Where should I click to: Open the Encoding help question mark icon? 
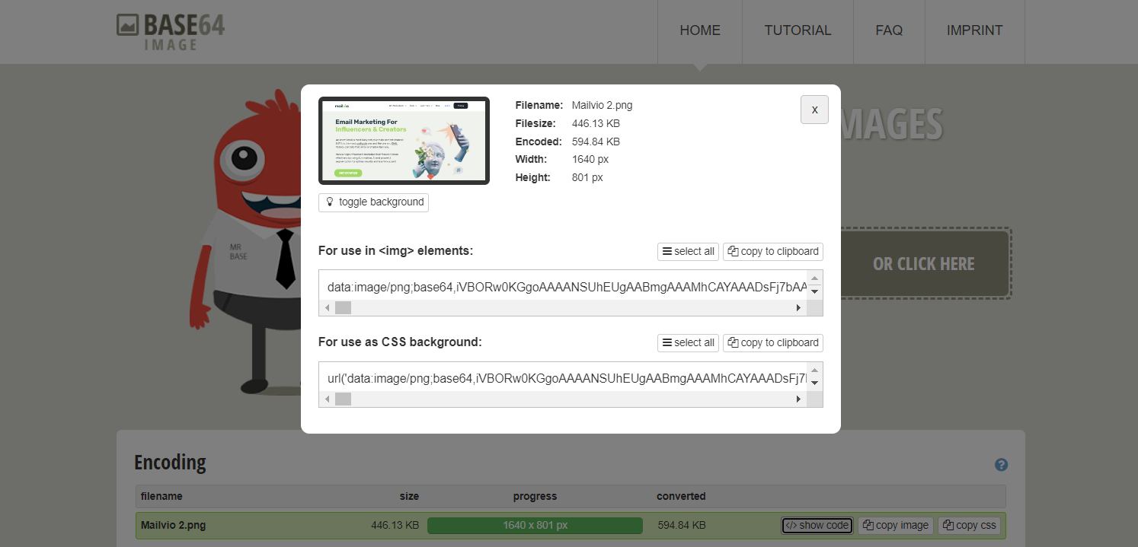1001,464
